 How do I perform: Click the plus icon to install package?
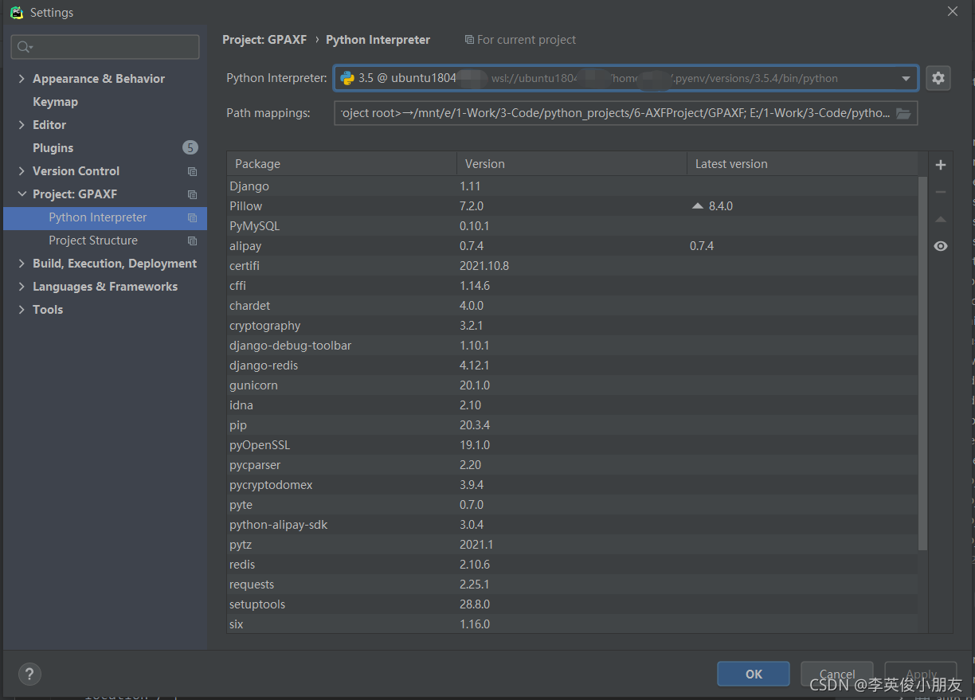941,165
